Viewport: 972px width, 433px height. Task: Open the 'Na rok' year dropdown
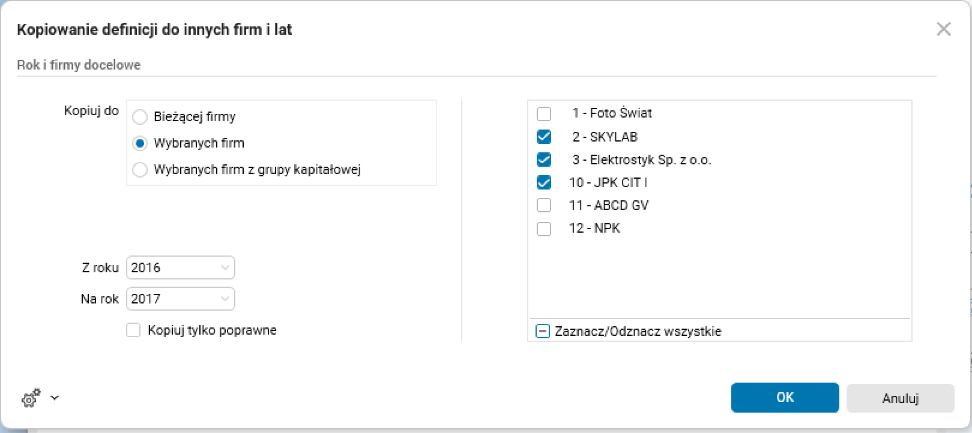pyautogui.click(x=180, y=299)
